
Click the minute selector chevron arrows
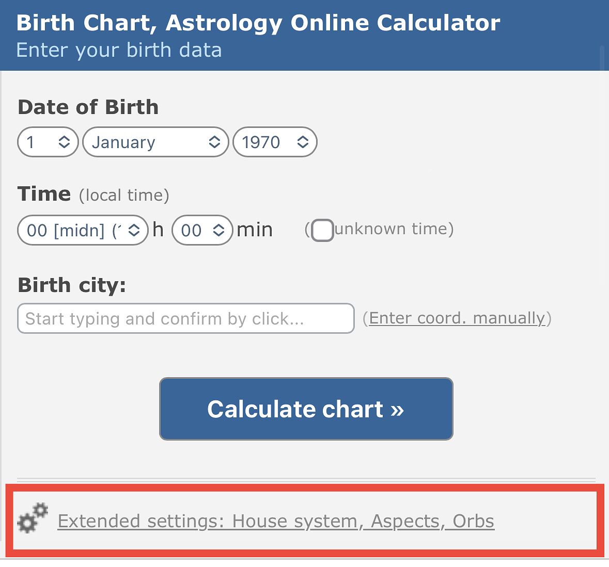(217, 230)
